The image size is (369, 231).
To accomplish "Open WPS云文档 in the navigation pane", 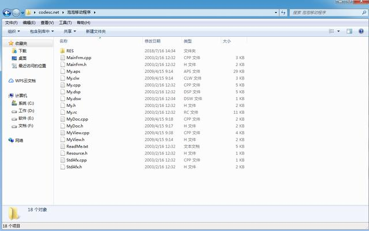I will (25, 81).
